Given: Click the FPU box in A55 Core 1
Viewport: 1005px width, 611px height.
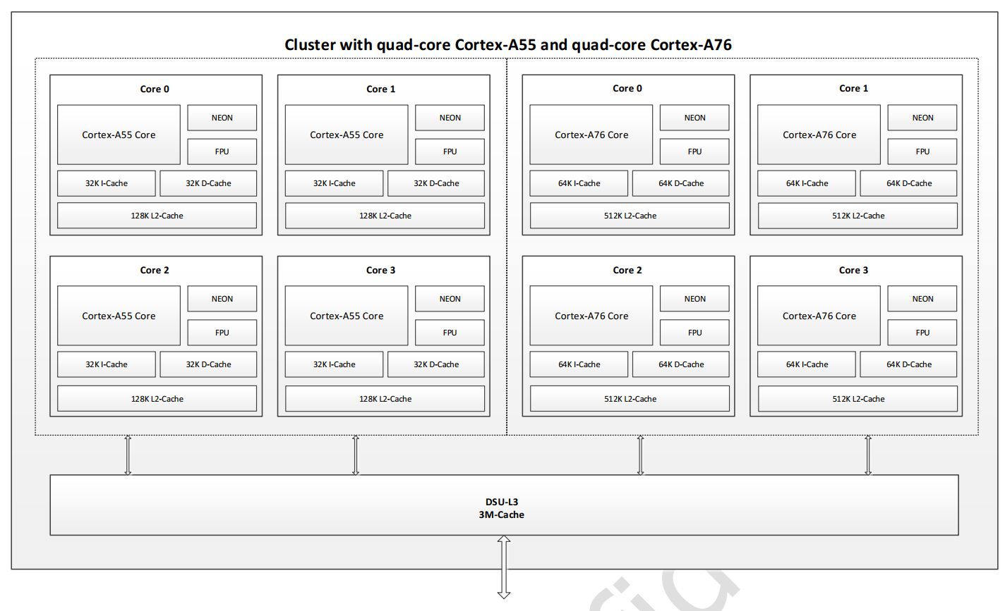Looking at the screenshot, I should coord(450,152).
